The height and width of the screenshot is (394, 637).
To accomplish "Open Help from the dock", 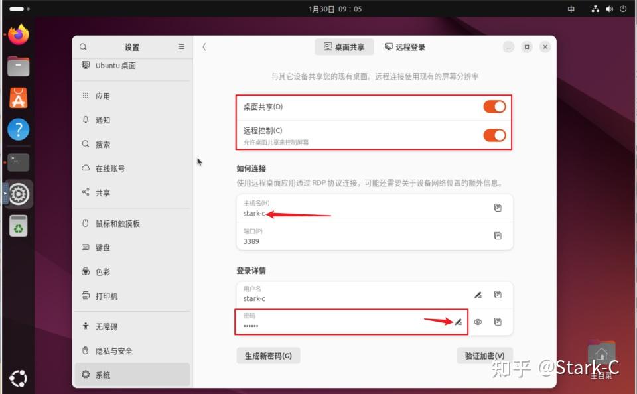I will click(19, 129).
